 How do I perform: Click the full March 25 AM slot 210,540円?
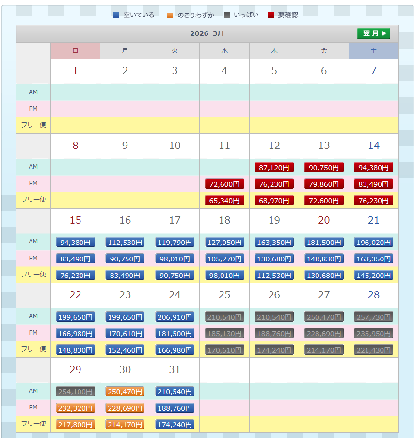tap(224, 317)
